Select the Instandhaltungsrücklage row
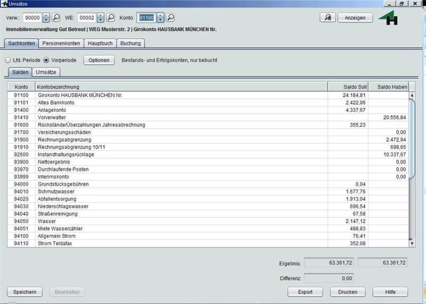The width and height of the screenshot is (426, 304). point(208,155)
